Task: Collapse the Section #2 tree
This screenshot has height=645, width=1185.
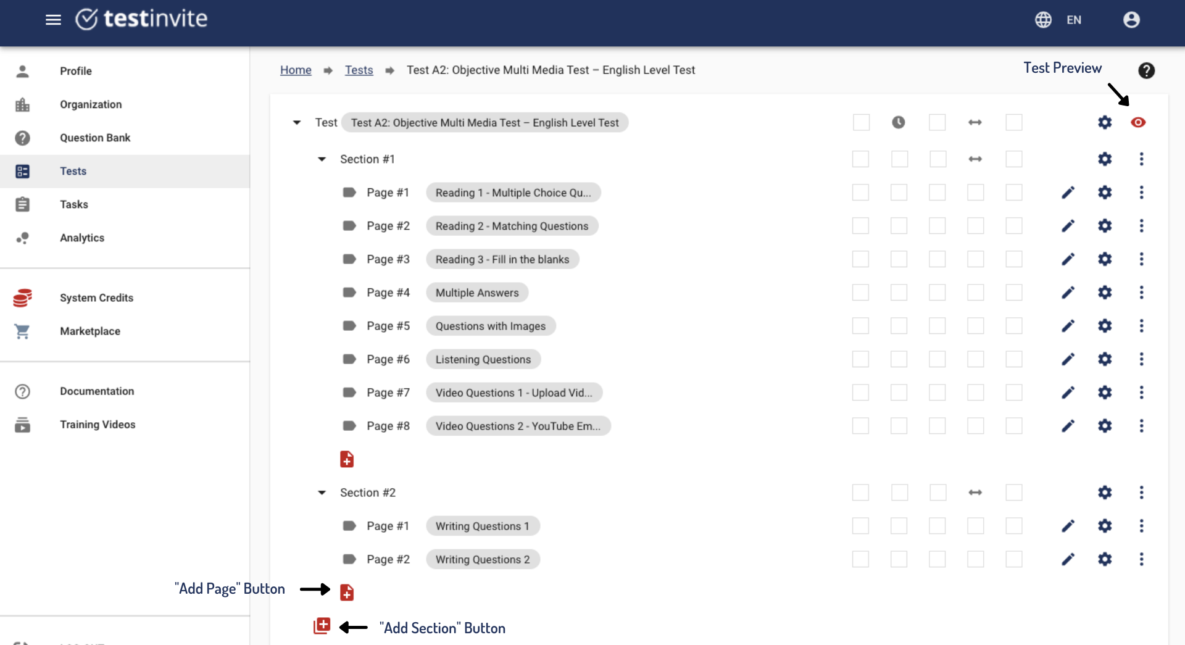Action: pyautogui.click(x=322, y=493)
